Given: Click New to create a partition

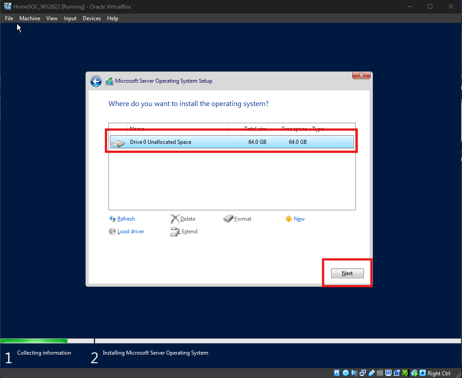Looking at the screenshot, I should click(x=299, y=219).
